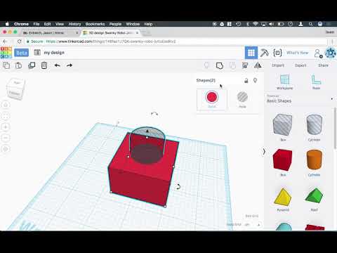The width and height of the screenshot is (337, 253).
Task: Collapse the shapes panel with the chevron
Action: [x=264, y=152]
